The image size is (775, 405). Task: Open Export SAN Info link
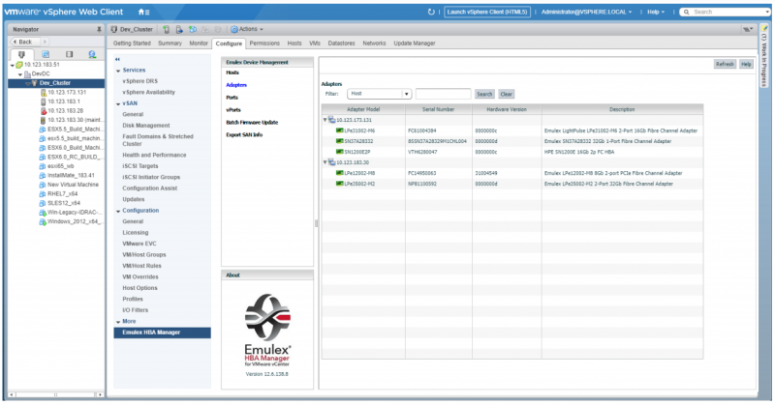(x=244, y=134)
